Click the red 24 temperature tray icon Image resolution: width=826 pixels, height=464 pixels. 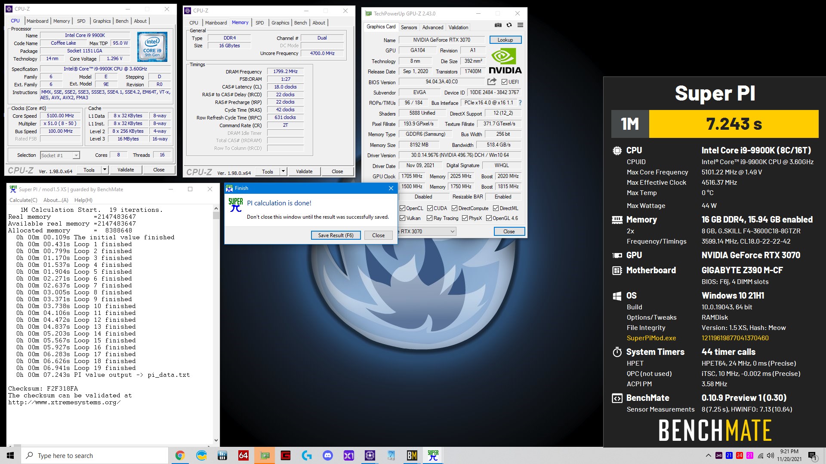740,455
